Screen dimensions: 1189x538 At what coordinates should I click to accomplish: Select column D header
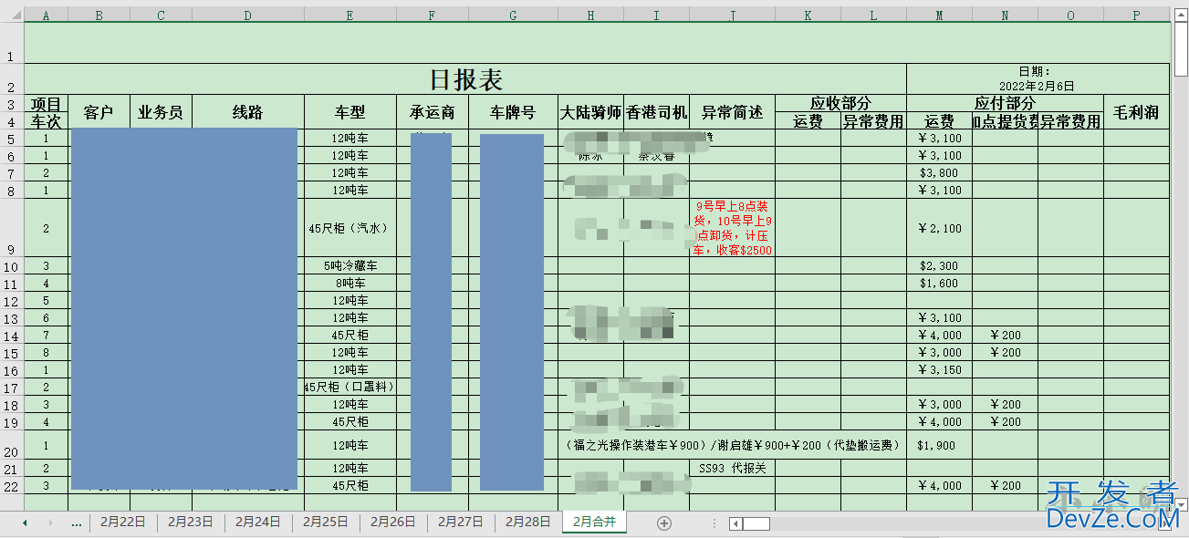pyautogui.click(x=248, y=15)
